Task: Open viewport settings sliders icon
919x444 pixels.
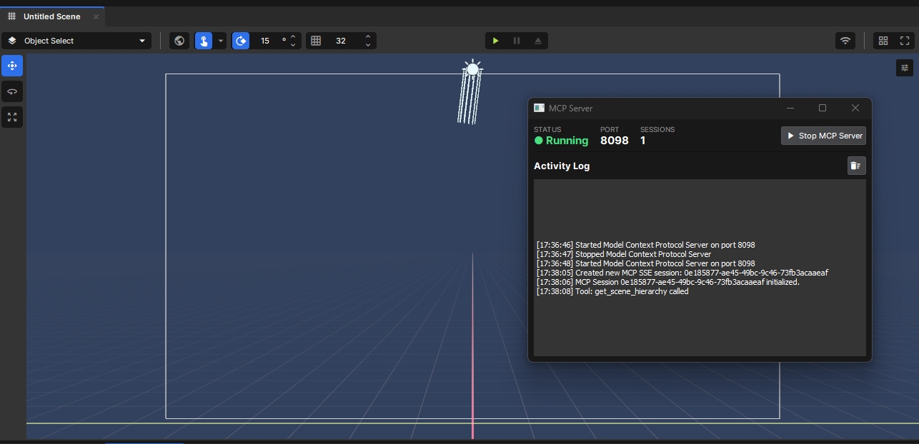Action: click(x=905, y=68)
